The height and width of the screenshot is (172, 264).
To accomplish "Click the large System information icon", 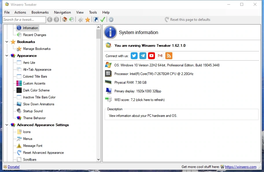I will point(110,32).
